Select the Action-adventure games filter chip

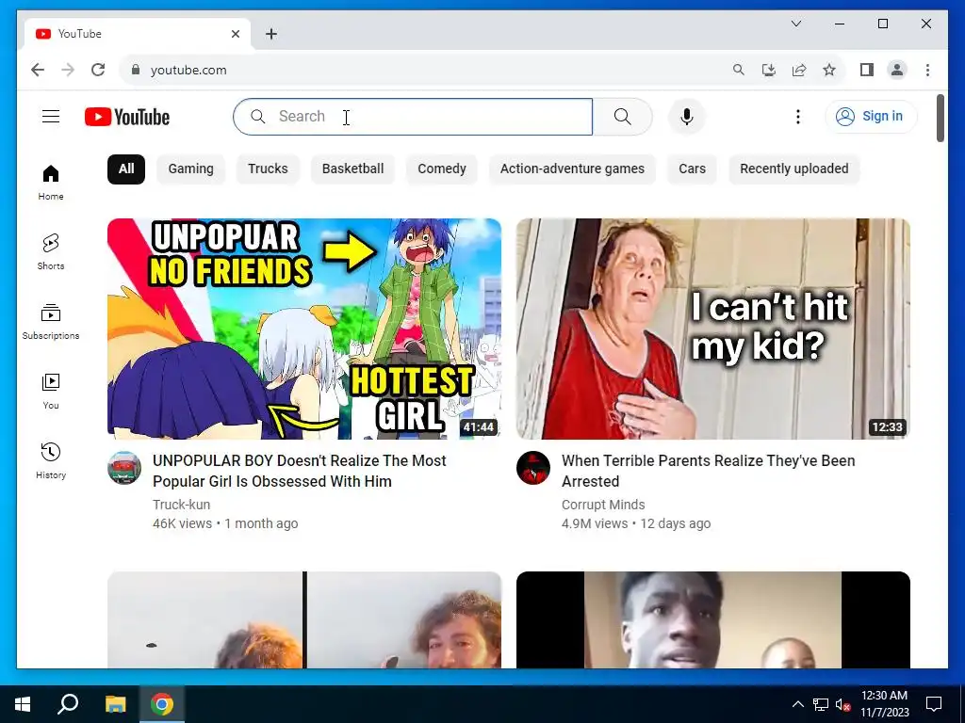coord(572,169)
